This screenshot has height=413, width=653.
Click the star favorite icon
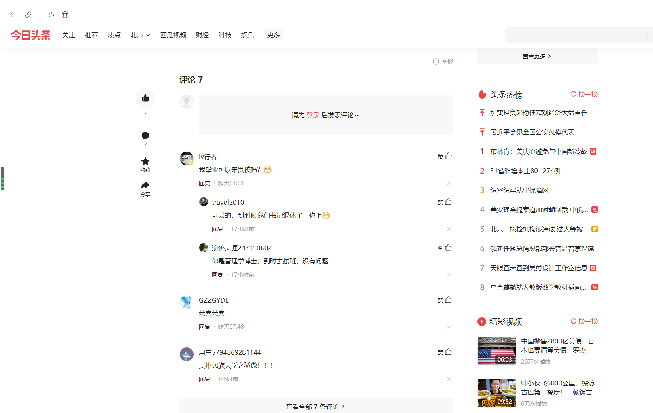point(145,161)
